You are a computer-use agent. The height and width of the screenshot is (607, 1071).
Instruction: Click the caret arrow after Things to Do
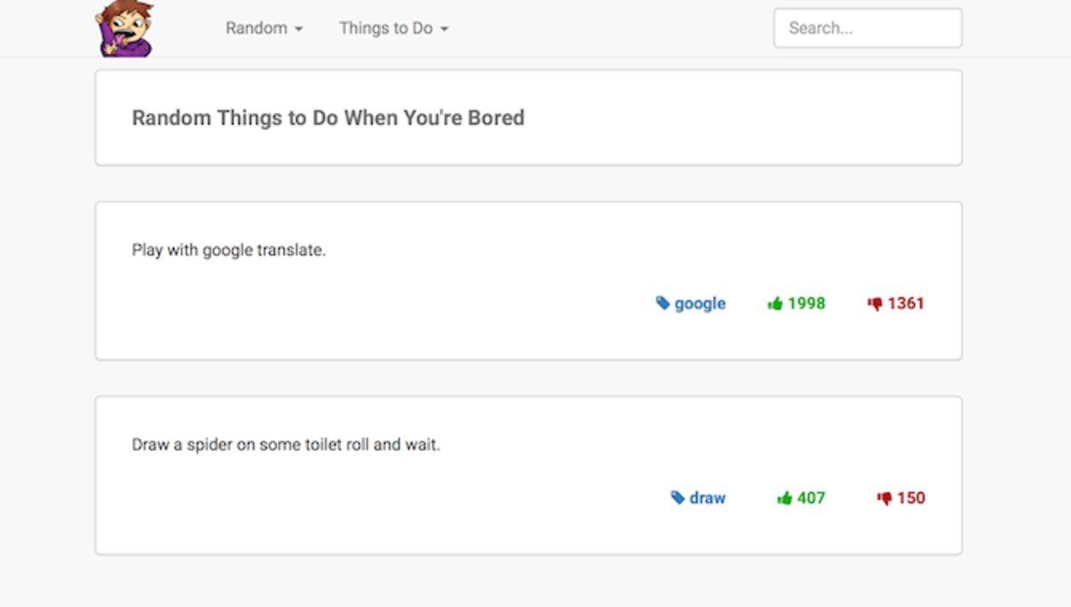tap(444, 29)
